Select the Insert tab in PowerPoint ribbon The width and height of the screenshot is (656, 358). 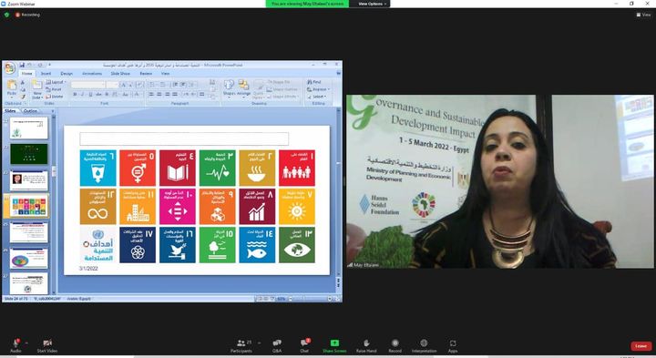(46, 74)
